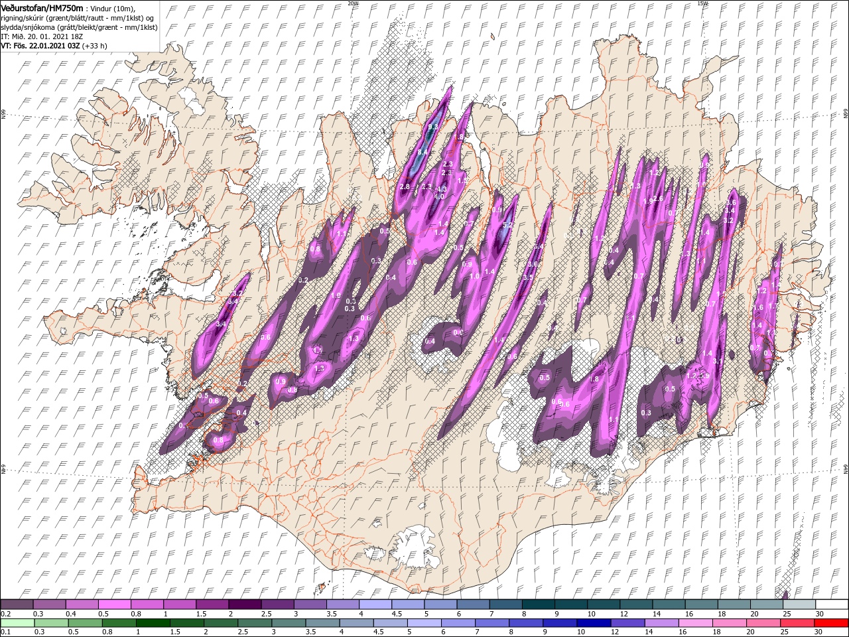Select the 'rigning/skúrir' description line
This screenshot has height=637, width=849.
click(77, 17)
